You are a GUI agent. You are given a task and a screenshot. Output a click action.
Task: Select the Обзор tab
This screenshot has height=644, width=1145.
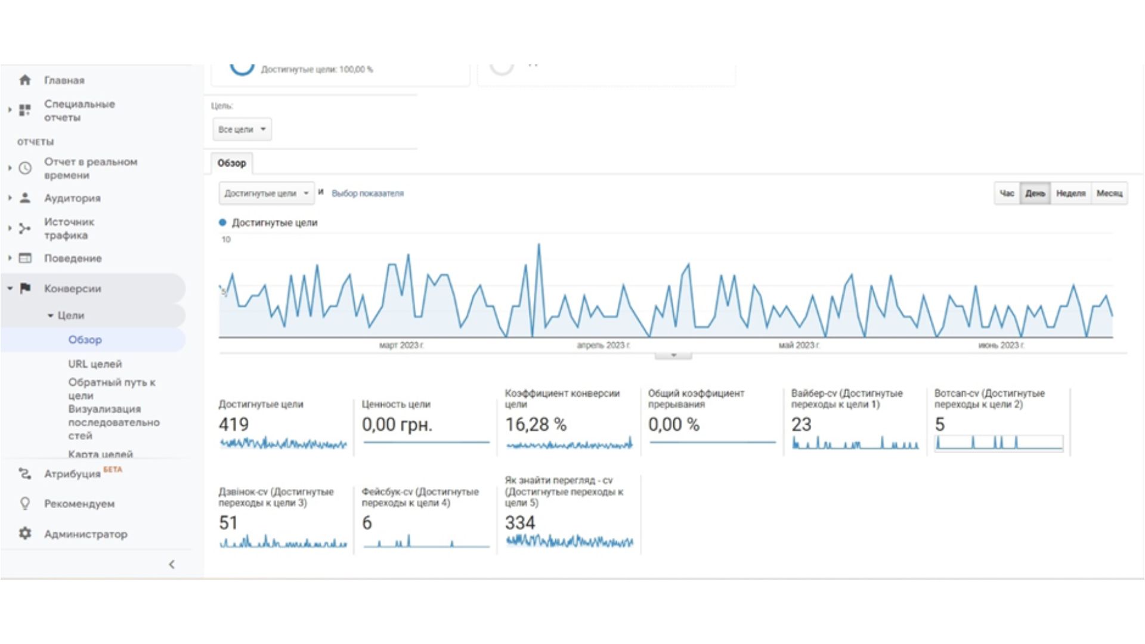(x=232, y=163)
